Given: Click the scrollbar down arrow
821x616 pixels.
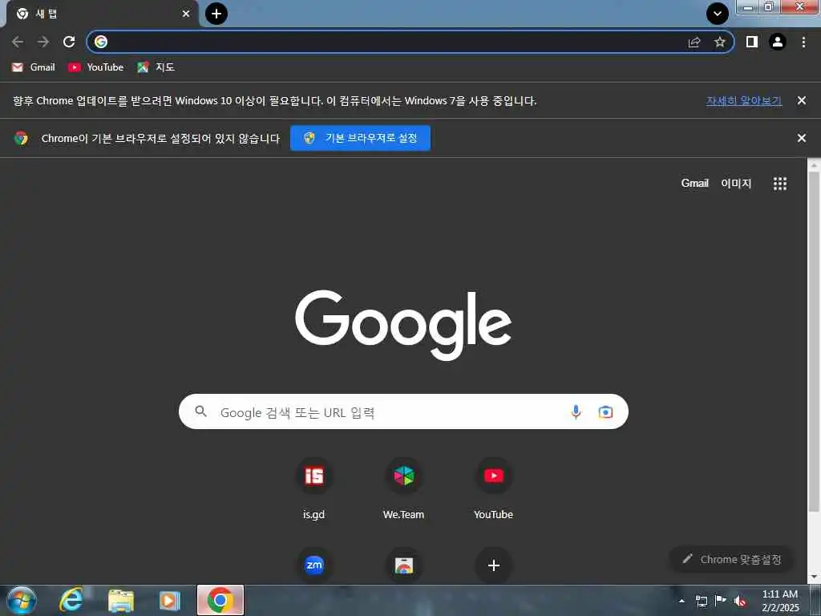Looking at the screenshot, I should [x=814, y=577].
